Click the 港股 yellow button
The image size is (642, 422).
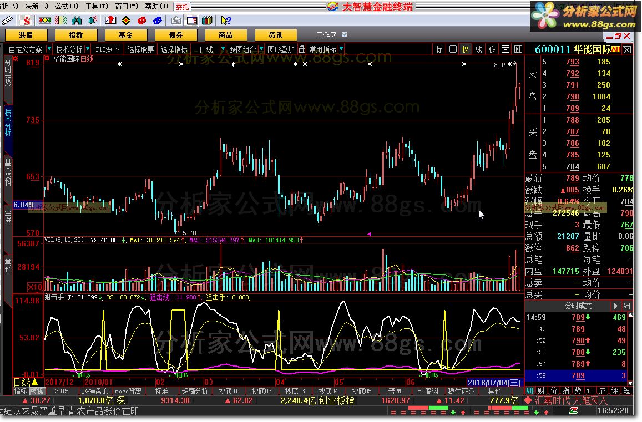pos(26,35)
